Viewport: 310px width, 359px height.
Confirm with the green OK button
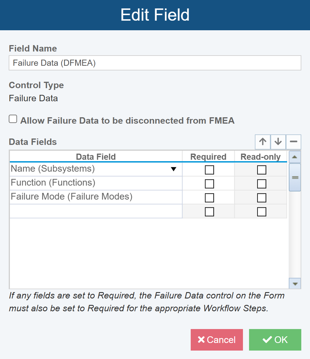[275, 340]
